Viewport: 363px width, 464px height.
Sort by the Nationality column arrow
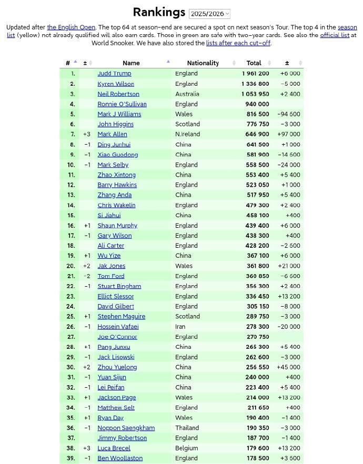tap(234, 63)
